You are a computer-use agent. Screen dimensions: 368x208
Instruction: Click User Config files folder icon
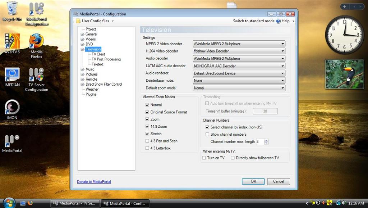(78, 21)
